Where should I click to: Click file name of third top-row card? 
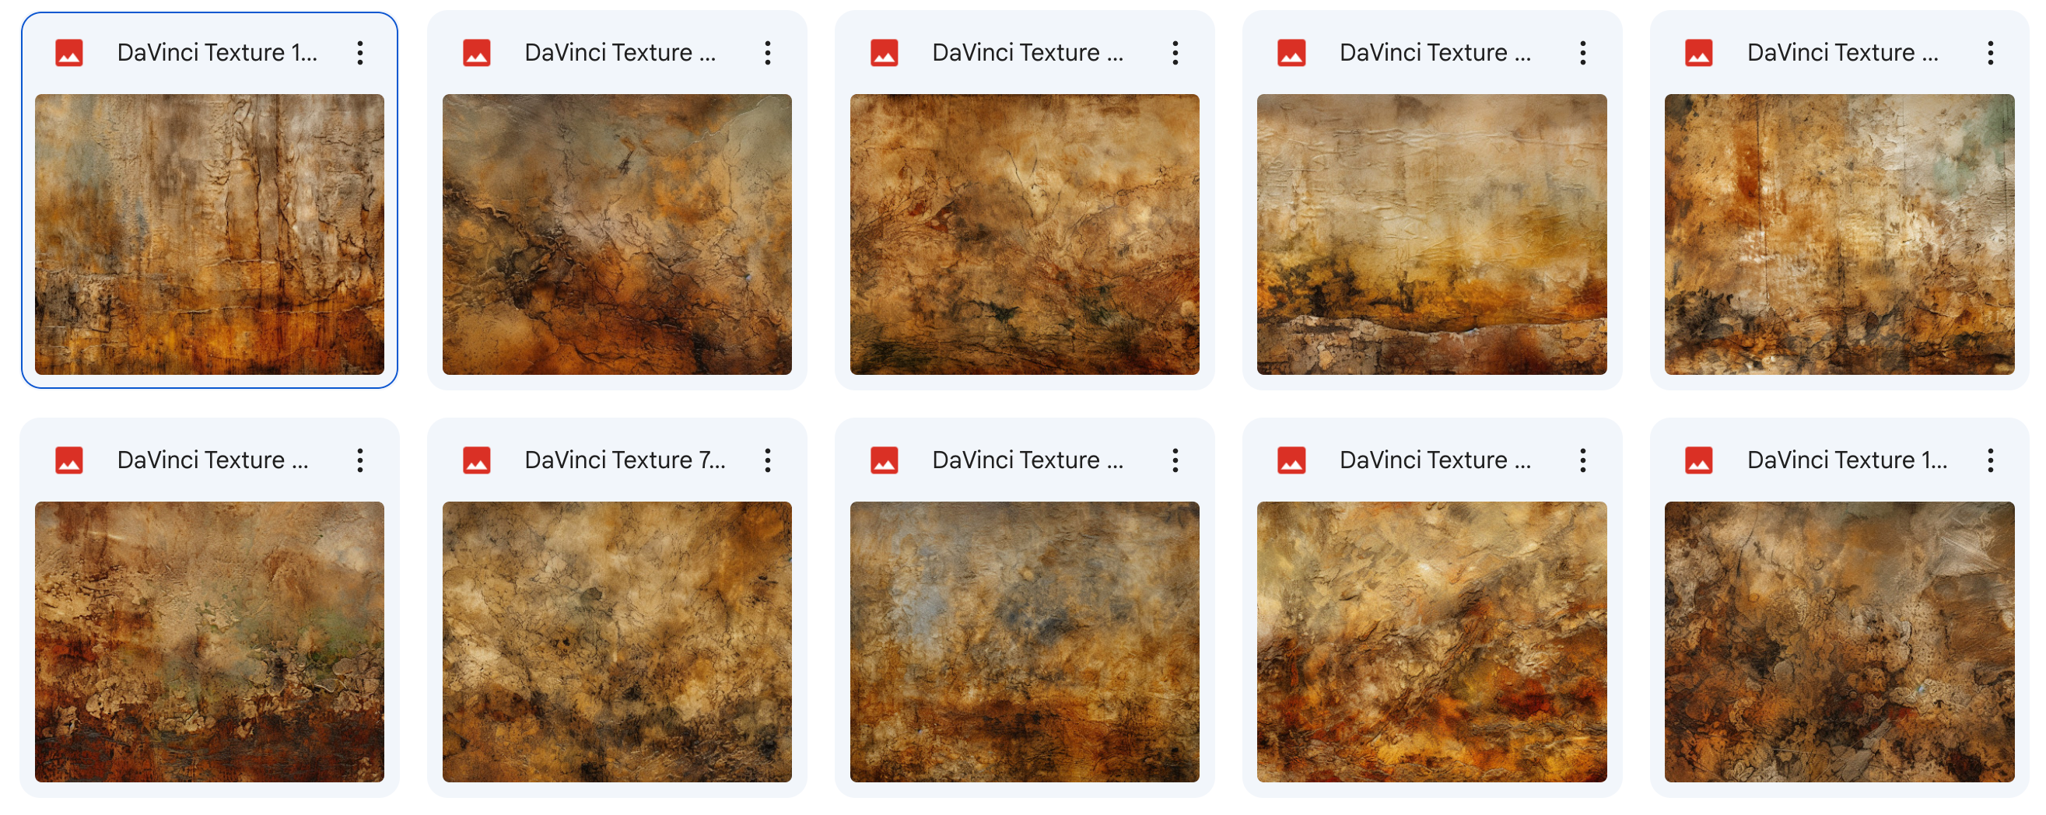click(x=1028, y=53)
